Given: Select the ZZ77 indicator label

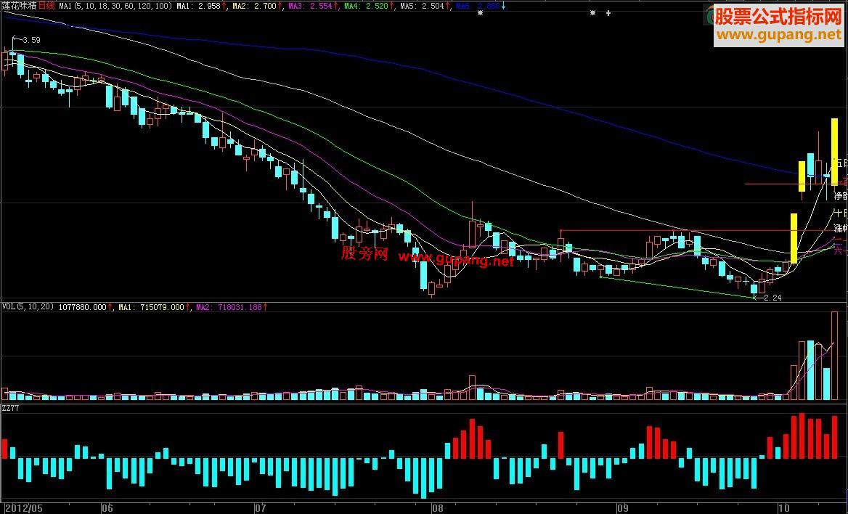Looking at the screenshot, I should click(10, 408).
